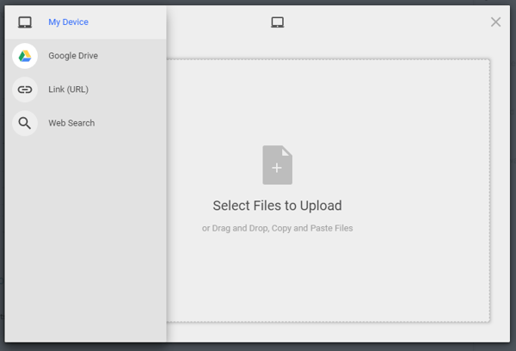The height and width of the screenshot is (351, 516).
Task: Close the upload dialog with X
Action: coord(495,22)
